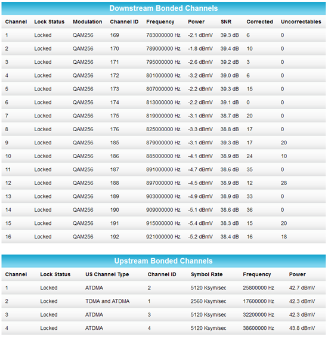328x337 pixels.
Task: Click frequency 783000000 Hz in channel 1
Action: (x=163, y=35)
